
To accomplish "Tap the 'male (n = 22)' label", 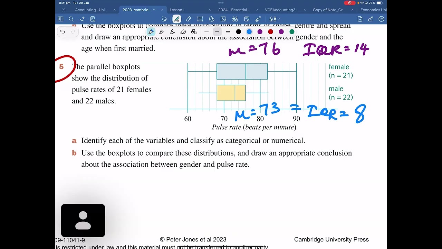I will pos(340,93).
